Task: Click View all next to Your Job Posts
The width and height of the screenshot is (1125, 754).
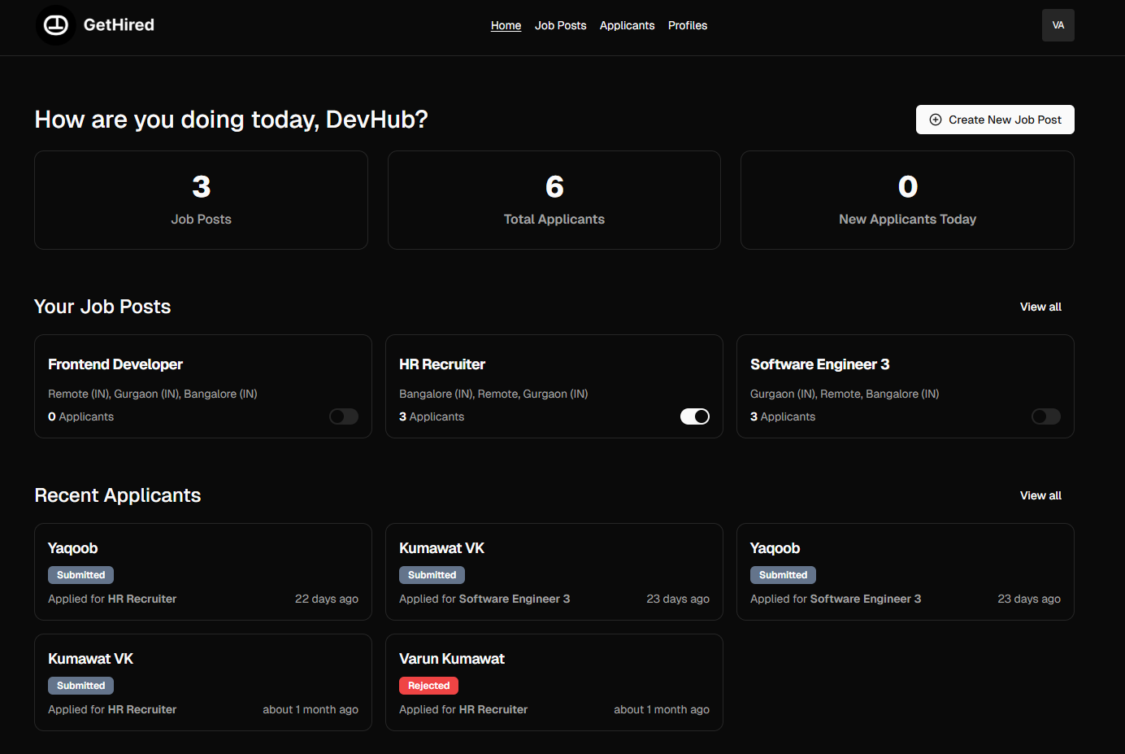Action: [1040, 307]
